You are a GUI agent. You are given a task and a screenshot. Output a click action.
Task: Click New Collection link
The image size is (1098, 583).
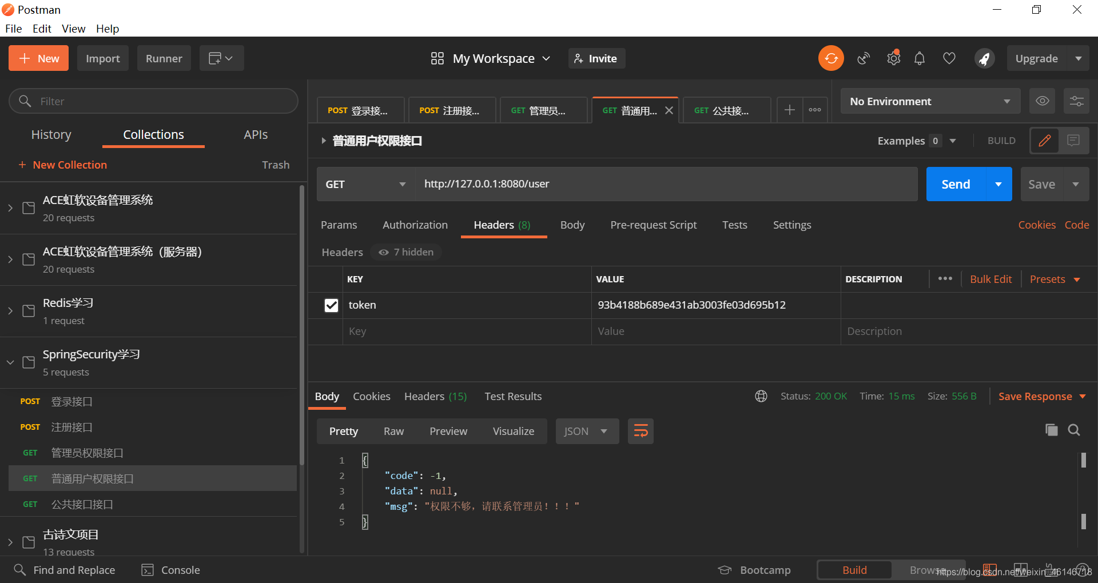[x=63, y=165]
